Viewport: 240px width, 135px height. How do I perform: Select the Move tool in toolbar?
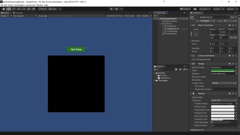pos(9,9)
